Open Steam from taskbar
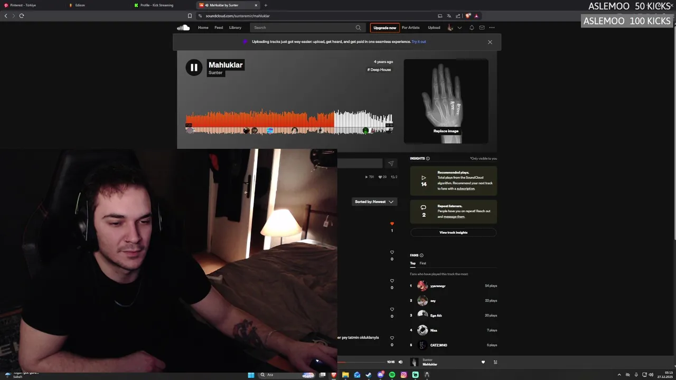Screen dimensions: 676x380 pos(369,375)
